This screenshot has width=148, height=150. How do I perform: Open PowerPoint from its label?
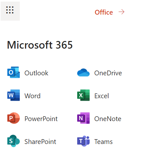(41, 119)
